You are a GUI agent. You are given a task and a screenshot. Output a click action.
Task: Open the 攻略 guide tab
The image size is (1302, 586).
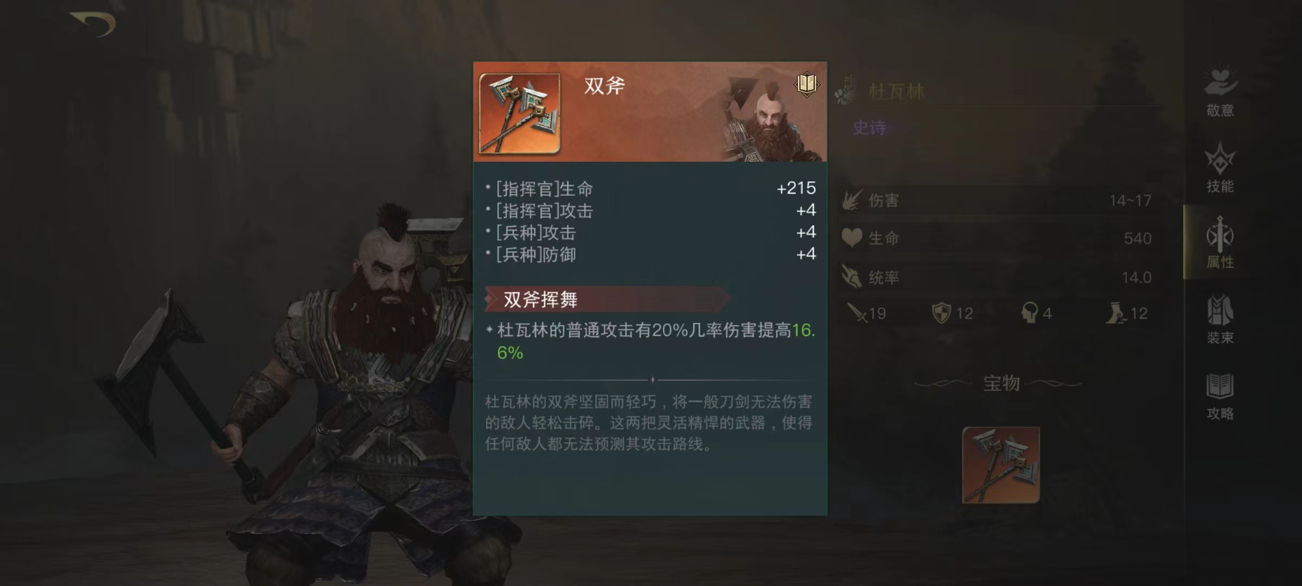coord(1220,395)
